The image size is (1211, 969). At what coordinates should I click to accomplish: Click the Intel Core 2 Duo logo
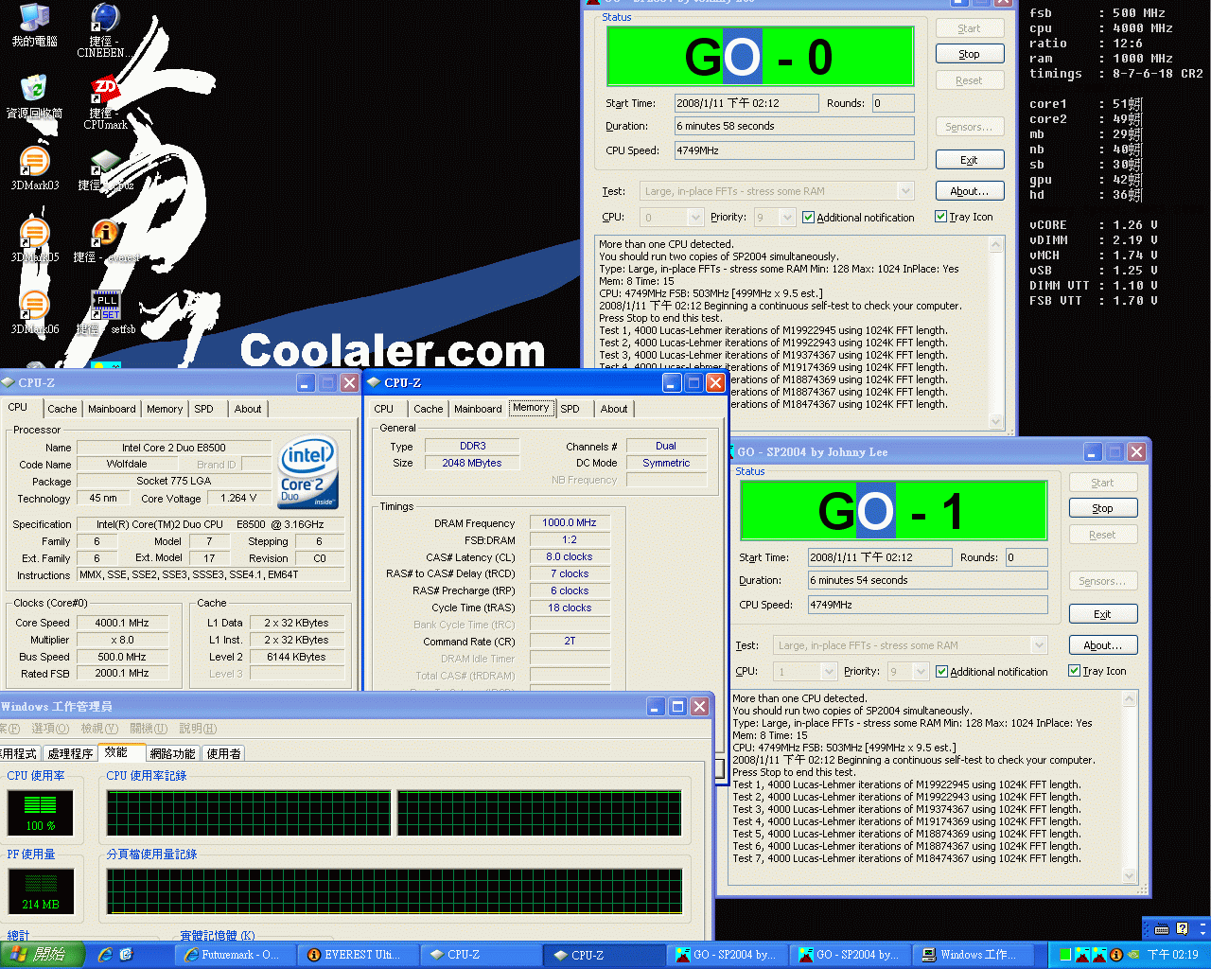tap(307, 472)
